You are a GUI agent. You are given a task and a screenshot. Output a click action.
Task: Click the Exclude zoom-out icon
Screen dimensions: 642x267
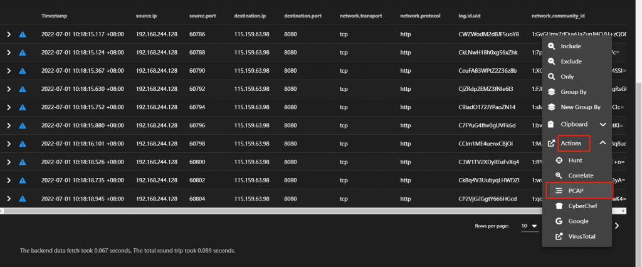tap(552, 61)
